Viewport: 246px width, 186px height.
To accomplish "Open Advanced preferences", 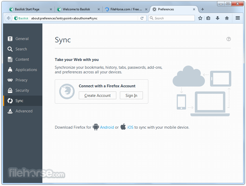I will point(22,111).
